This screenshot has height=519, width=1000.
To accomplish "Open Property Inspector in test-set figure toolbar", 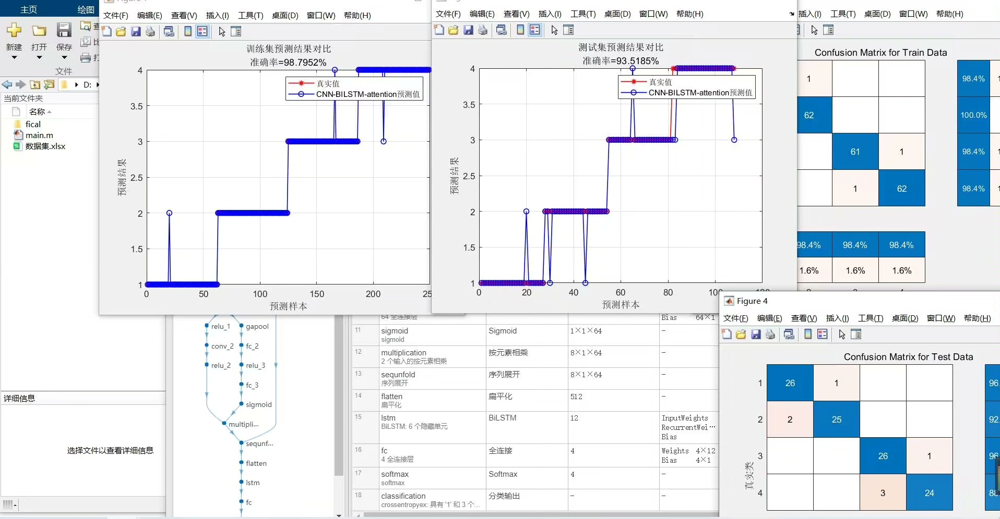I will 568,30.
